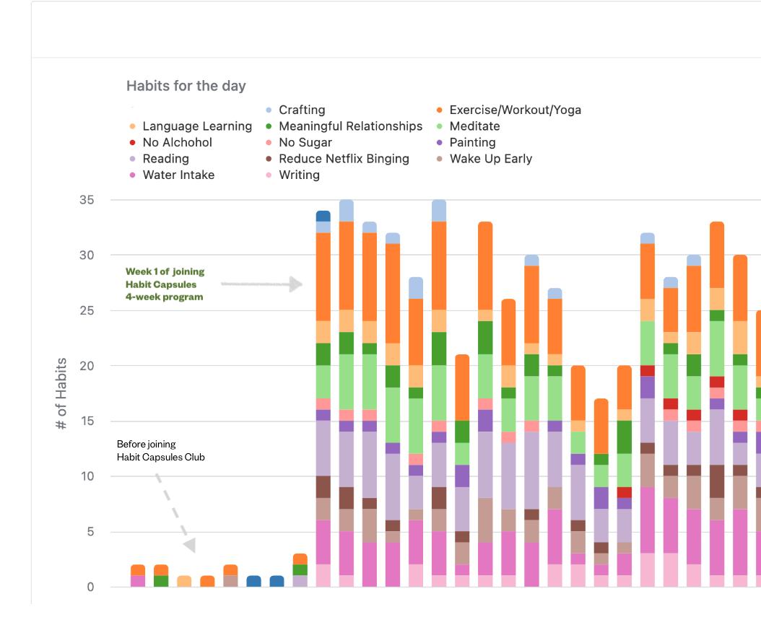The image size is (761, 625).
Task: Click the 35 y-axis tick label
Action: (87, 200)
